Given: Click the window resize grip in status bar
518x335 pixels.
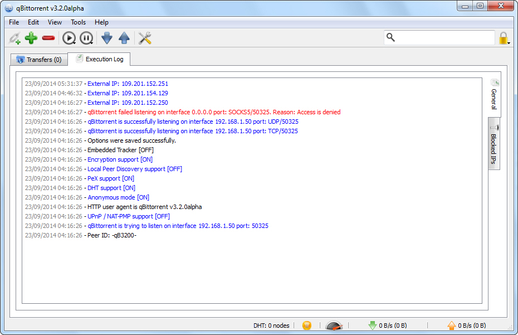Looking at the screenshot, I should coord(510,328).
